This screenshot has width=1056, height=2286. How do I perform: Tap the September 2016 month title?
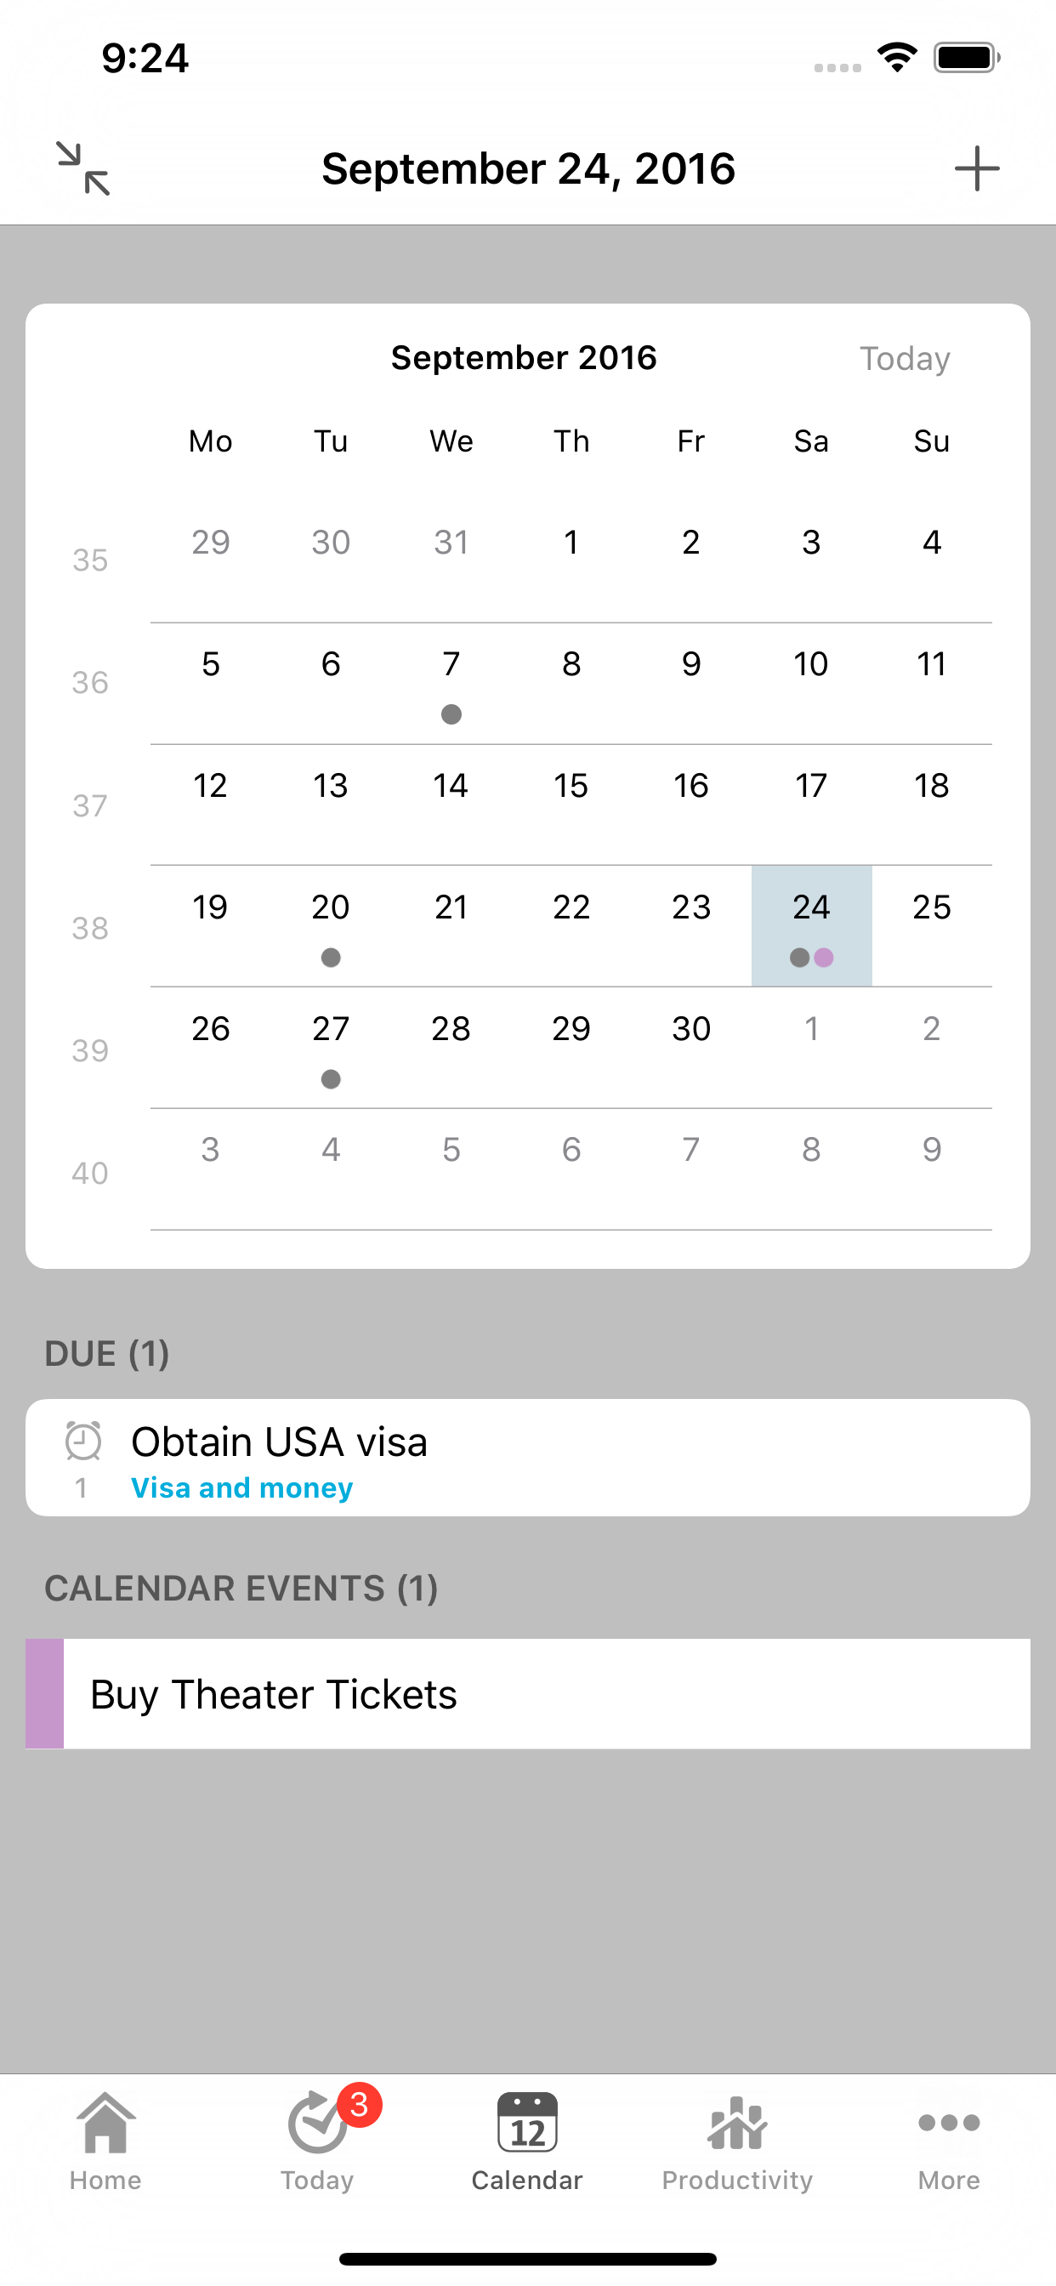pos(524,358)
